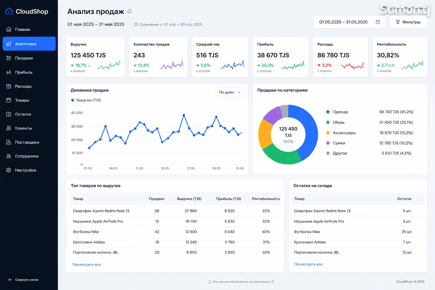Toggle the Одежда category legend item
Image resolution: width=435 pixels, height=290 pixels.
point(337,112)
